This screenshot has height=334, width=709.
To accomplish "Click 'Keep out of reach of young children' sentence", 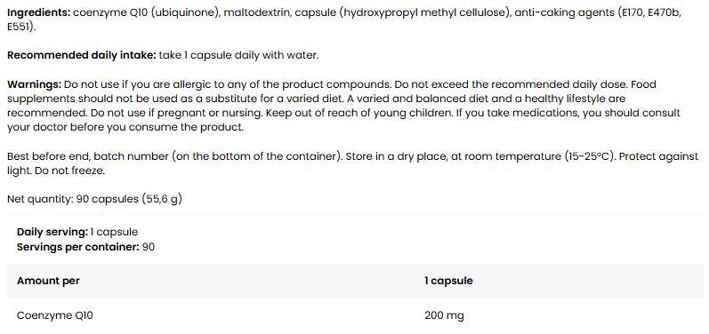I will coord(359,113).
